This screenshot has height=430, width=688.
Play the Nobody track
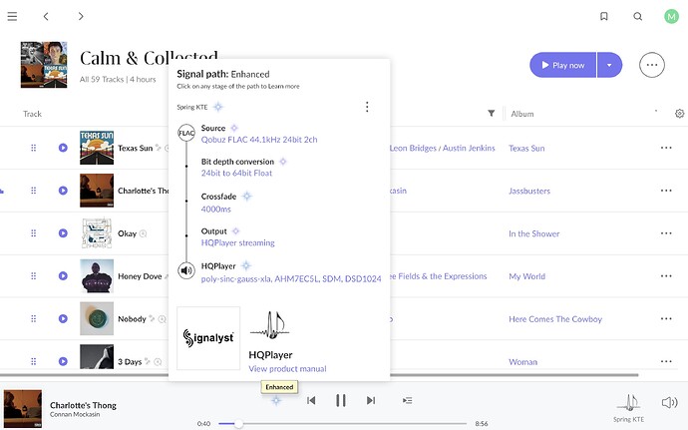point(63,318)
